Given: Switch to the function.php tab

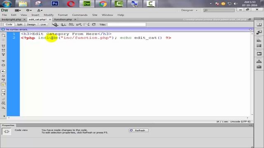Looking at the screenshot, I should pos(63,19).
